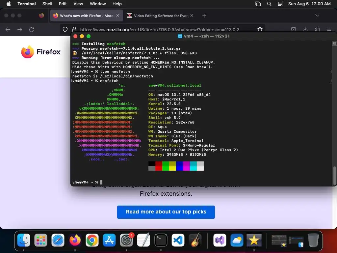Viewport: 337px width, 253px height.
Task: Click the text 'neofetch is /usr/local/bin/neofetch'
Action: point(113,76)
